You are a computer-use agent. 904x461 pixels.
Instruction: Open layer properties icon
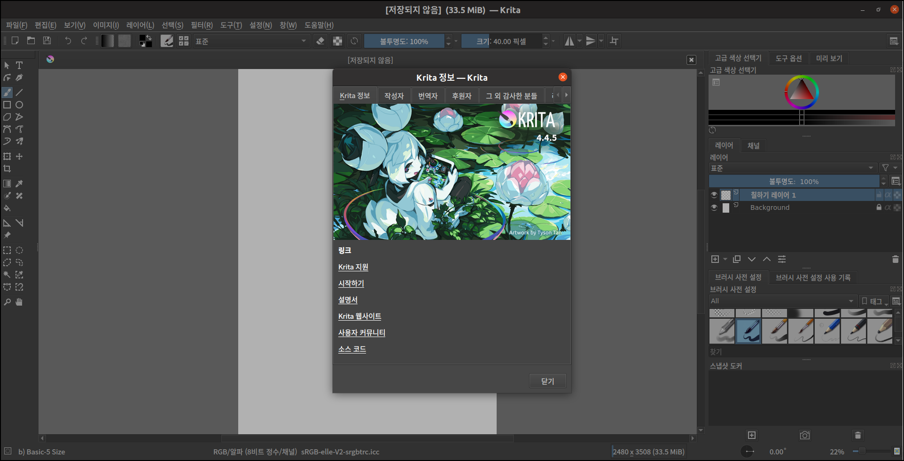coord(782,259)
